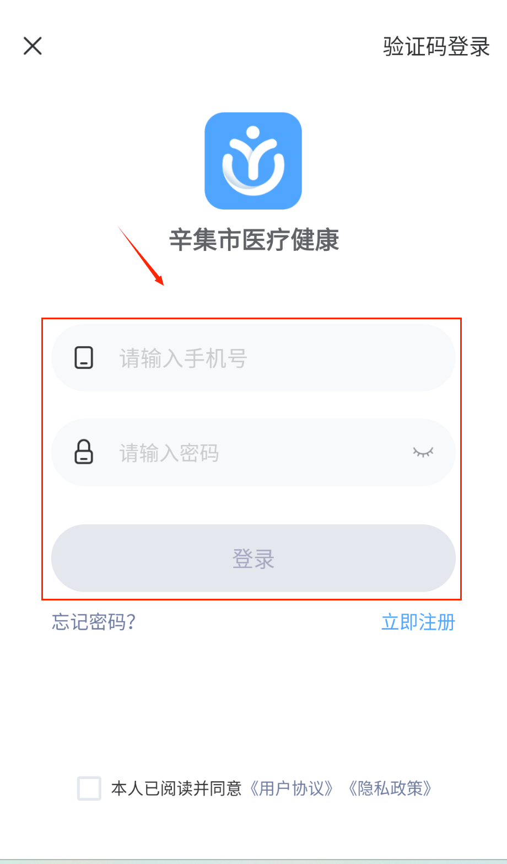507x864 pixels.
Task: Tap the white figure inside the logo
Action: pyautogui.click(x=253, y=160)
